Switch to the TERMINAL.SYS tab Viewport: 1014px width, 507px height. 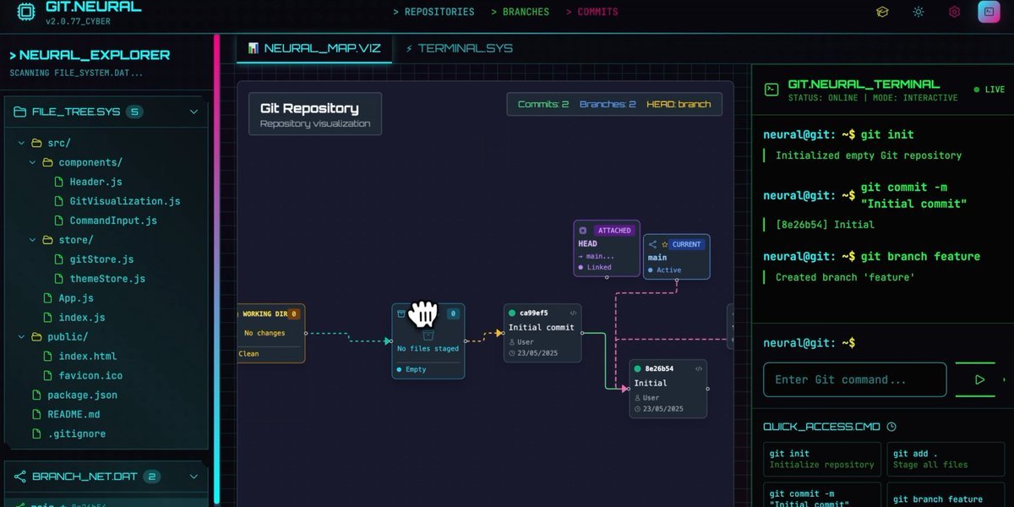459,48
